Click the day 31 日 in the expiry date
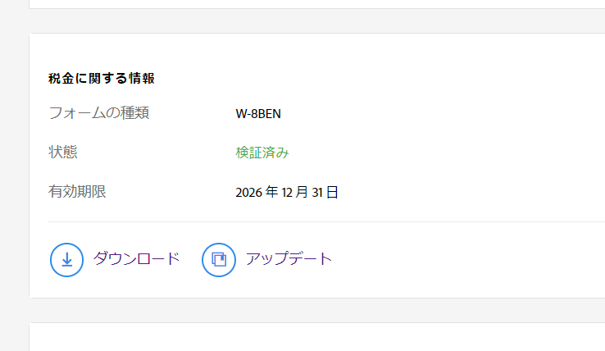605x351 pixels. (x=326, y=193)
